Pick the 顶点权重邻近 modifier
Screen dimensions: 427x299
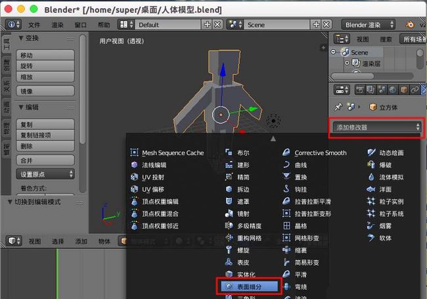154,226
